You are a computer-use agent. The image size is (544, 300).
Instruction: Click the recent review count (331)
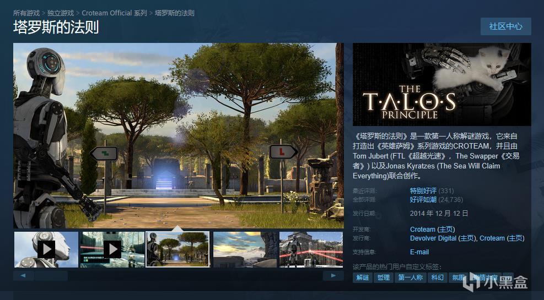click(446, 190)
